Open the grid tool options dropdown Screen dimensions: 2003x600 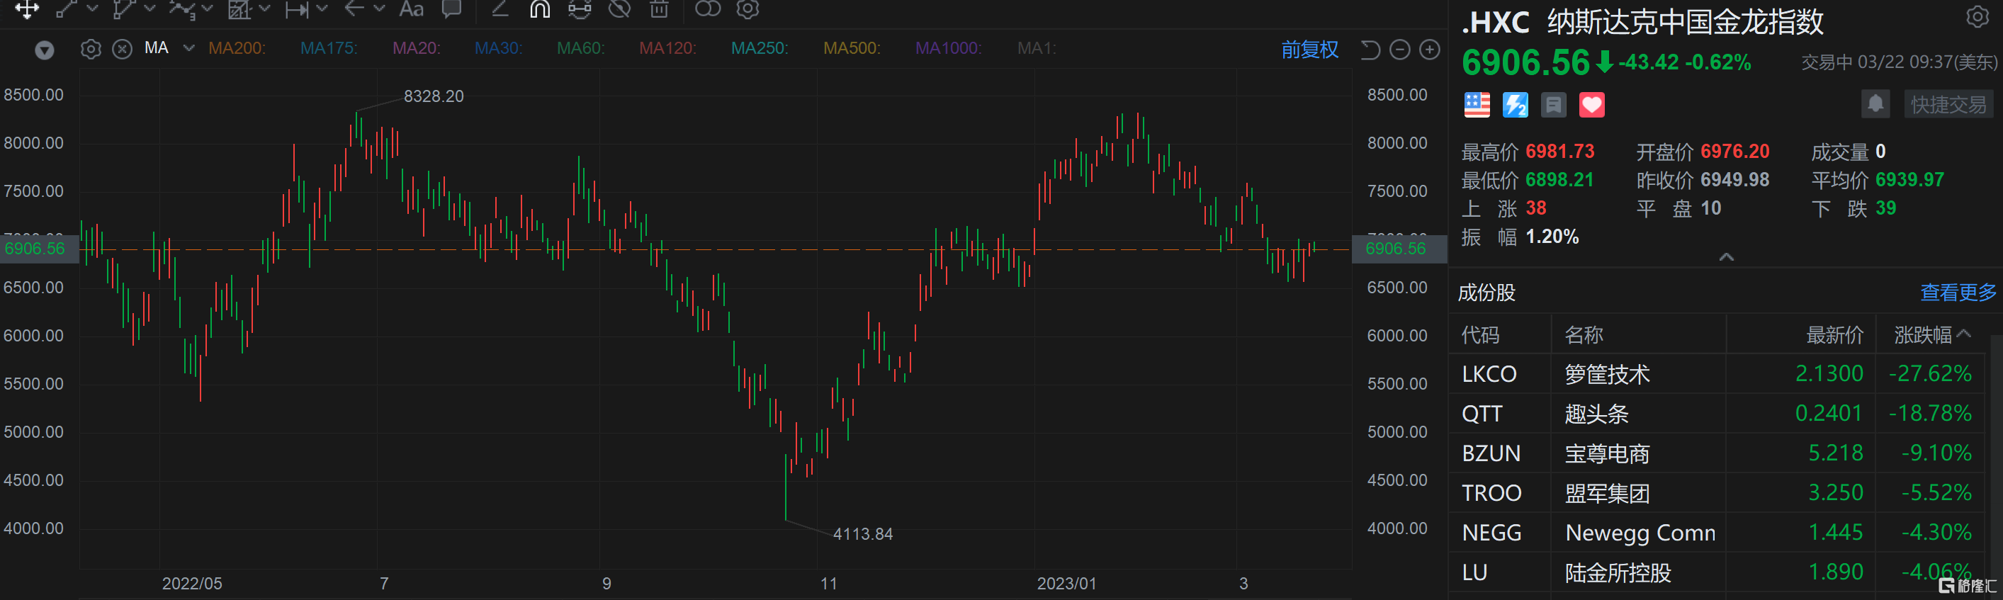coord(264,9)
